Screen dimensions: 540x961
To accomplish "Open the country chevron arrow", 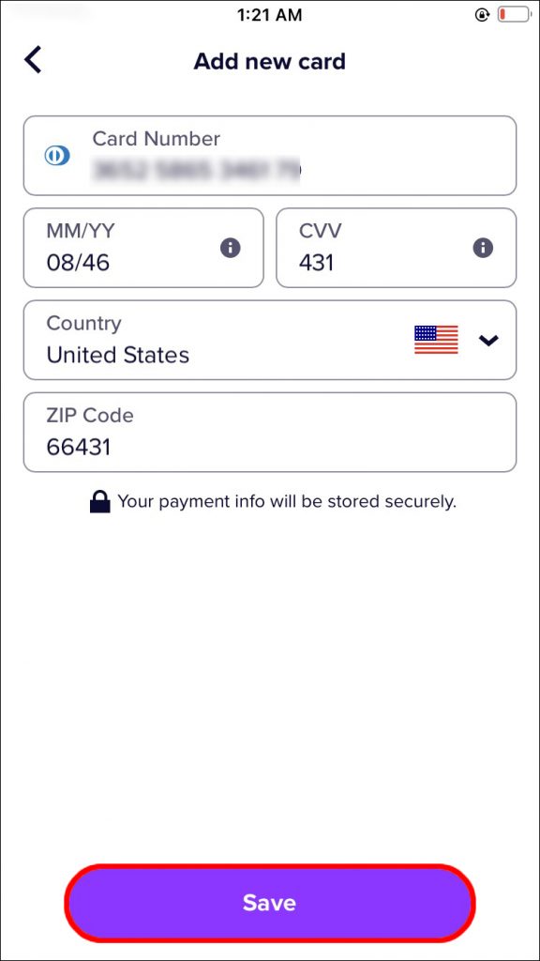I will pos(488,341).
